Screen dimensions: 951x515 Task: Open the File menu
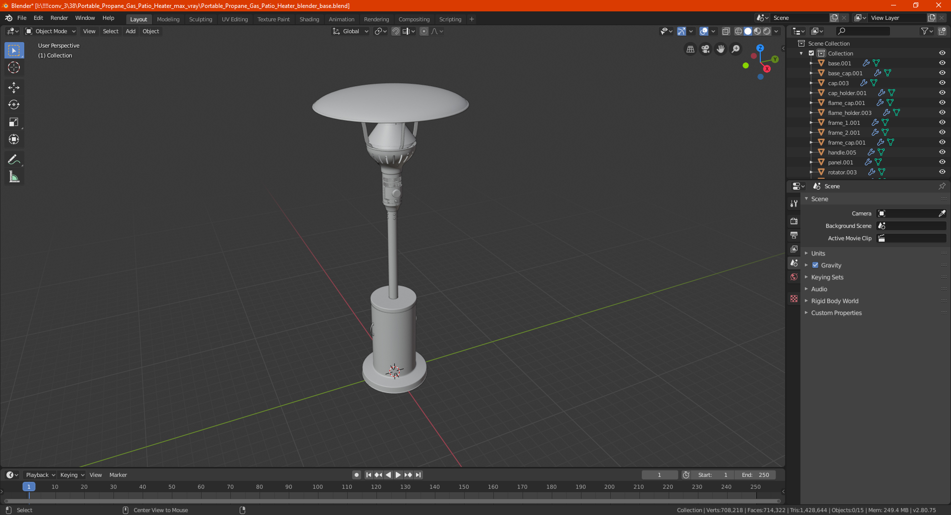[x=22, y=18]
